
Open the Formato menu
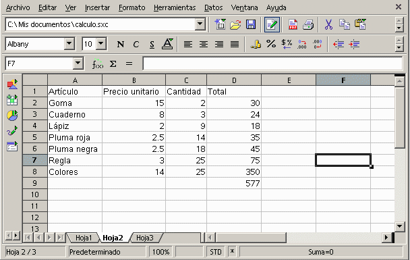pyautogui.click(x=131, y=7)
